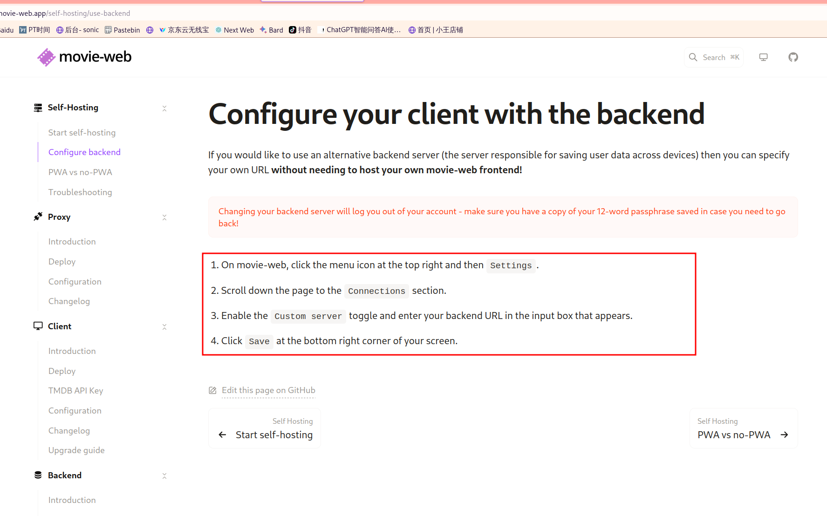Open the 后台- sonic bookmark
The width and height of the screenshot is (827, 516).
[x=78, y=30]
